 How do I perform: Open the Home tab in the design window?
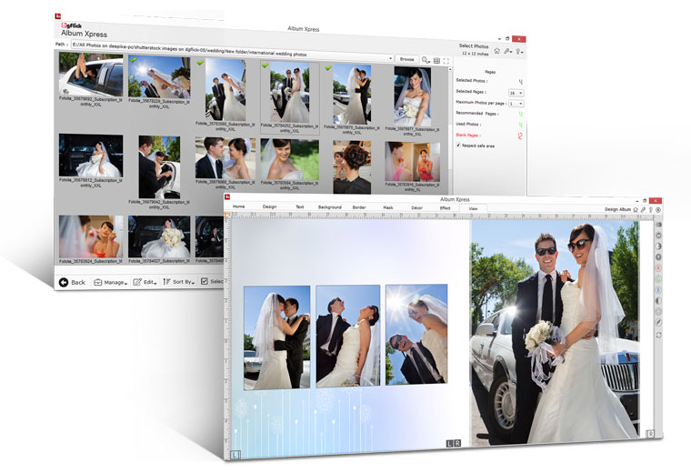[238, 206]
